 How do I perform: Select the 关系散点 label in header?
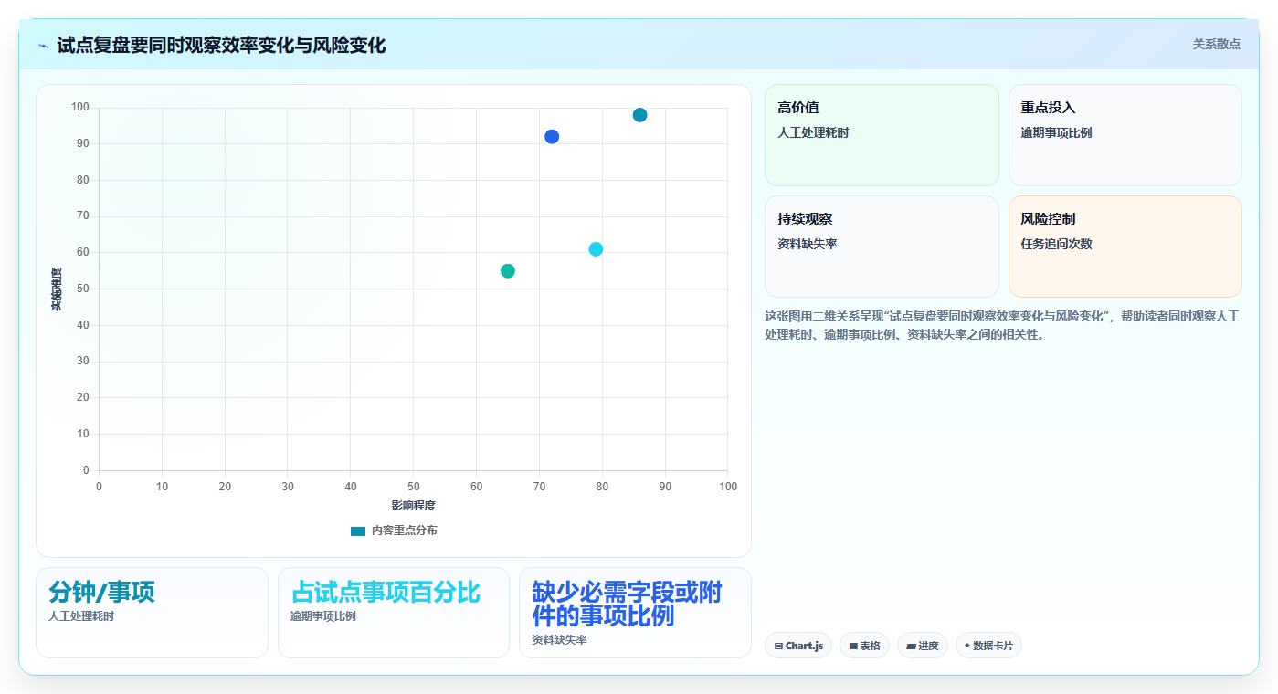click(x=1216, y=44)
